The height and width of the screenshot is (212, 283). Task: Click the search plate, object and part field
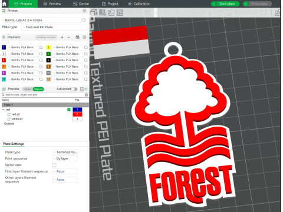click(43, 95)
